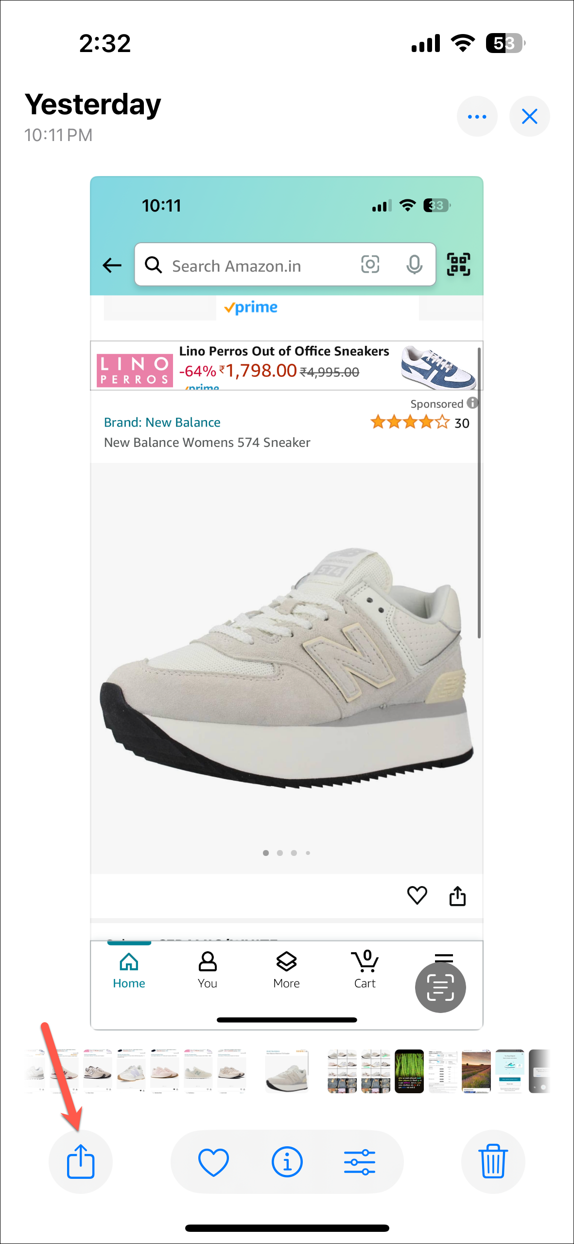The width and height of the screenshot is (574, 1244).
Task: Tap the wishlist heart under the sneaker image
Action: pyautogui.click(x=417, y=895)
